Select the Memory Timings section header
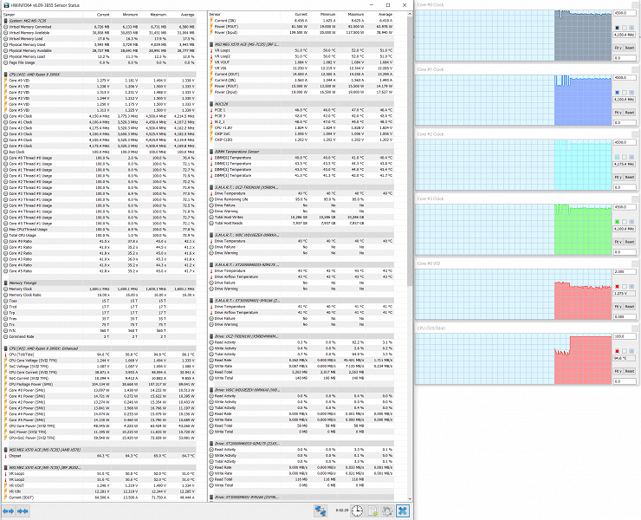 click(x=100, y=283)
